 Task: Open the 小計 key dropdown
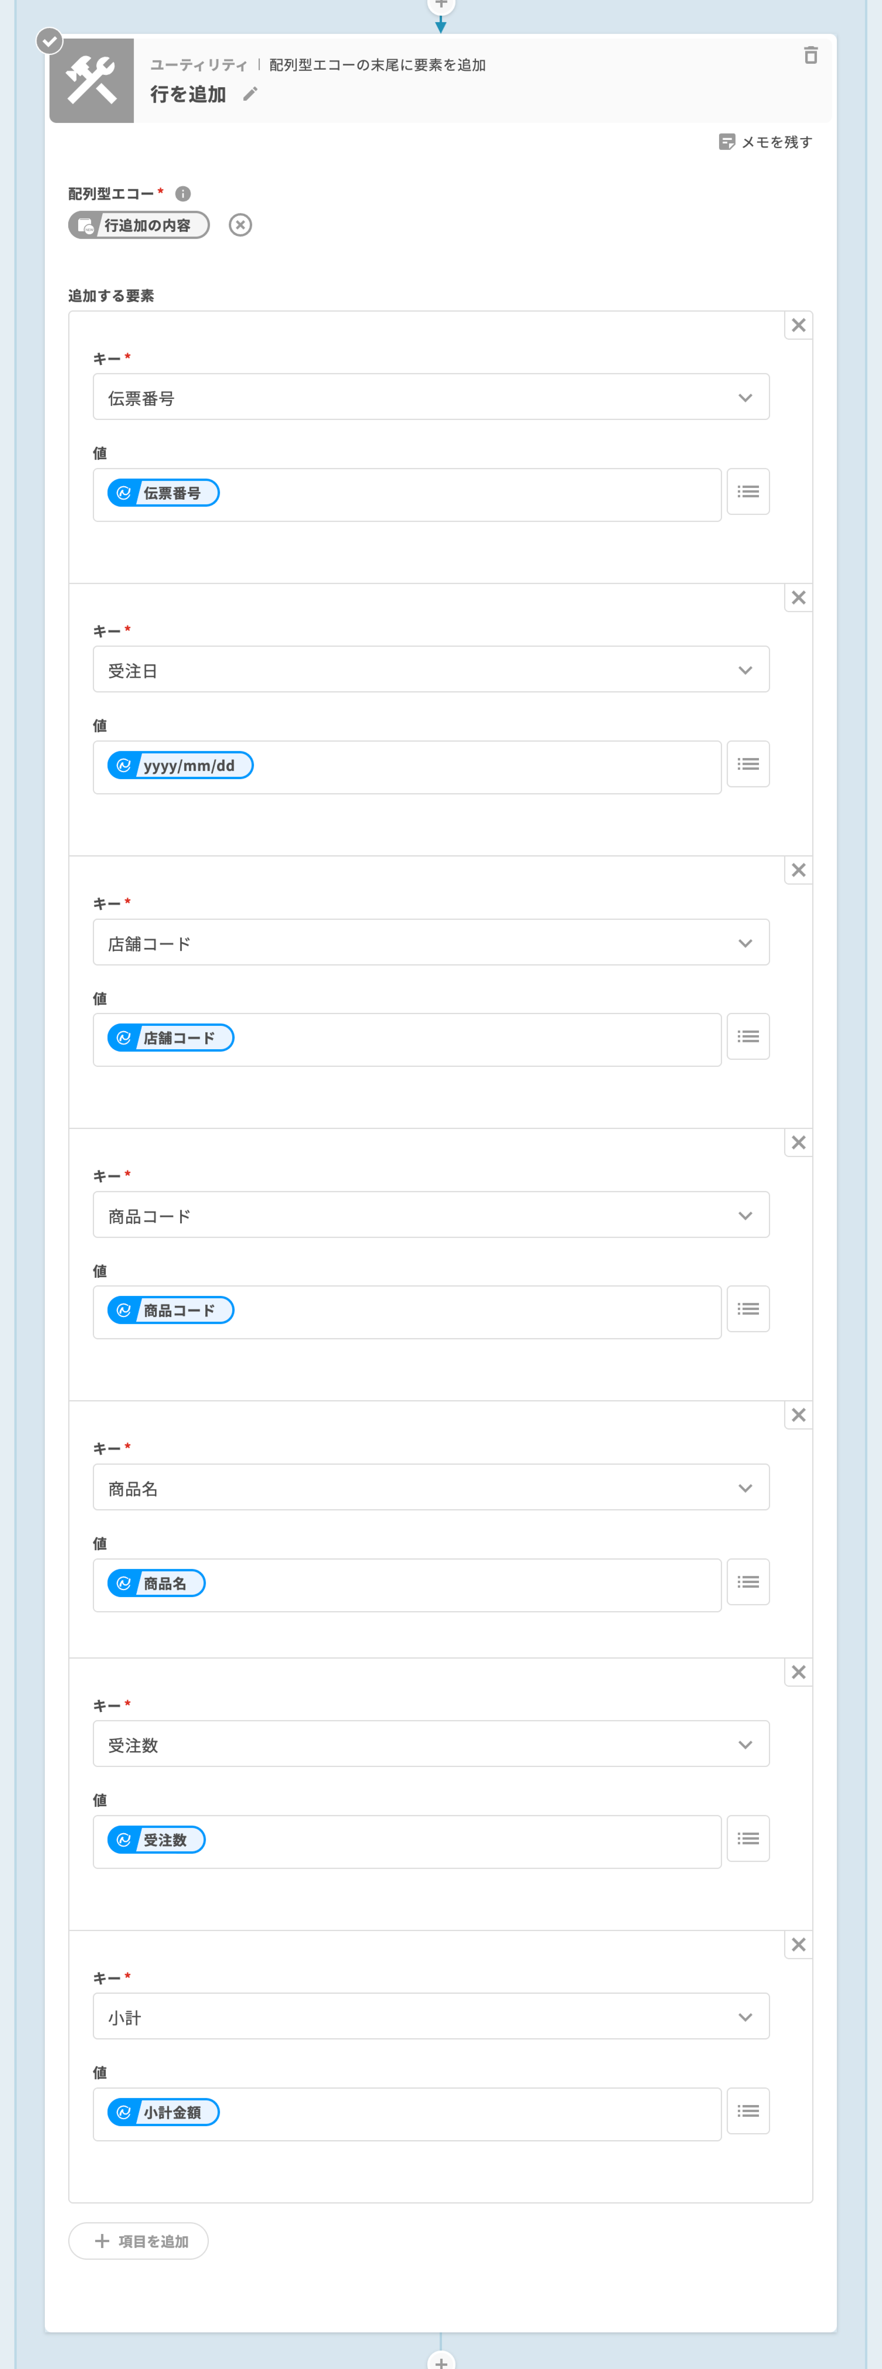click(x=430, y=2017)
